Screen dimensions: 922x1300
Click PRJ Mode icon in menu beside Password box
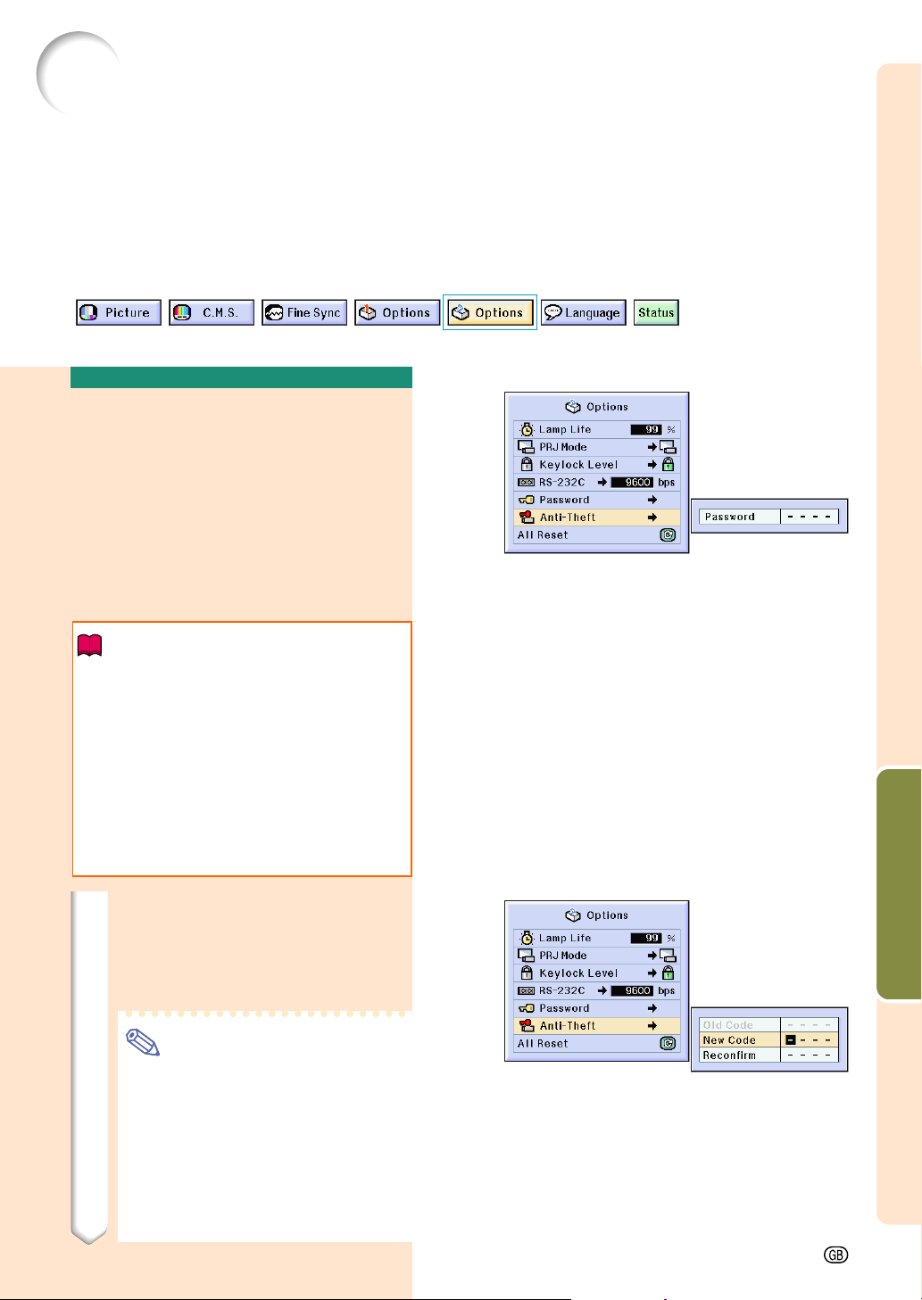click(526, 447)
